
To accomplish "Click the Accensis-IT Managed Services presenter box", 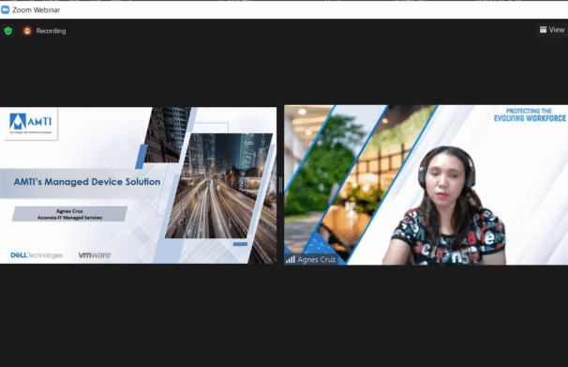I will (69, 214).
